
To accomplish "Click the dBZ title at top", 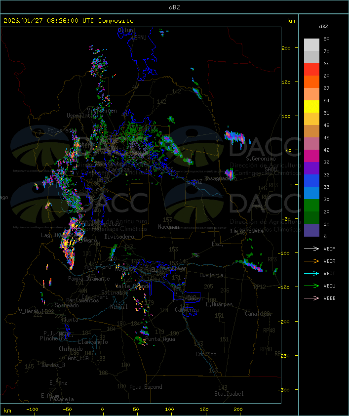I will 174,7.
